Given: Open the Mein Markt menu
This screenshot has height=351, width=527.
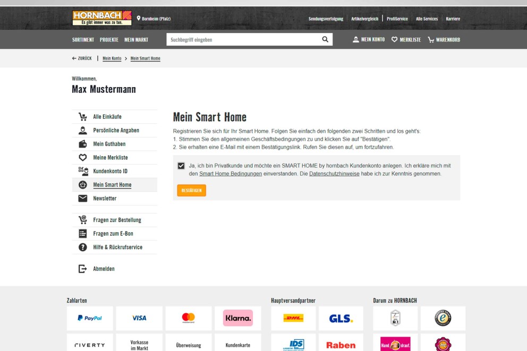Looking at the screenshot, I should click(136, 40).
